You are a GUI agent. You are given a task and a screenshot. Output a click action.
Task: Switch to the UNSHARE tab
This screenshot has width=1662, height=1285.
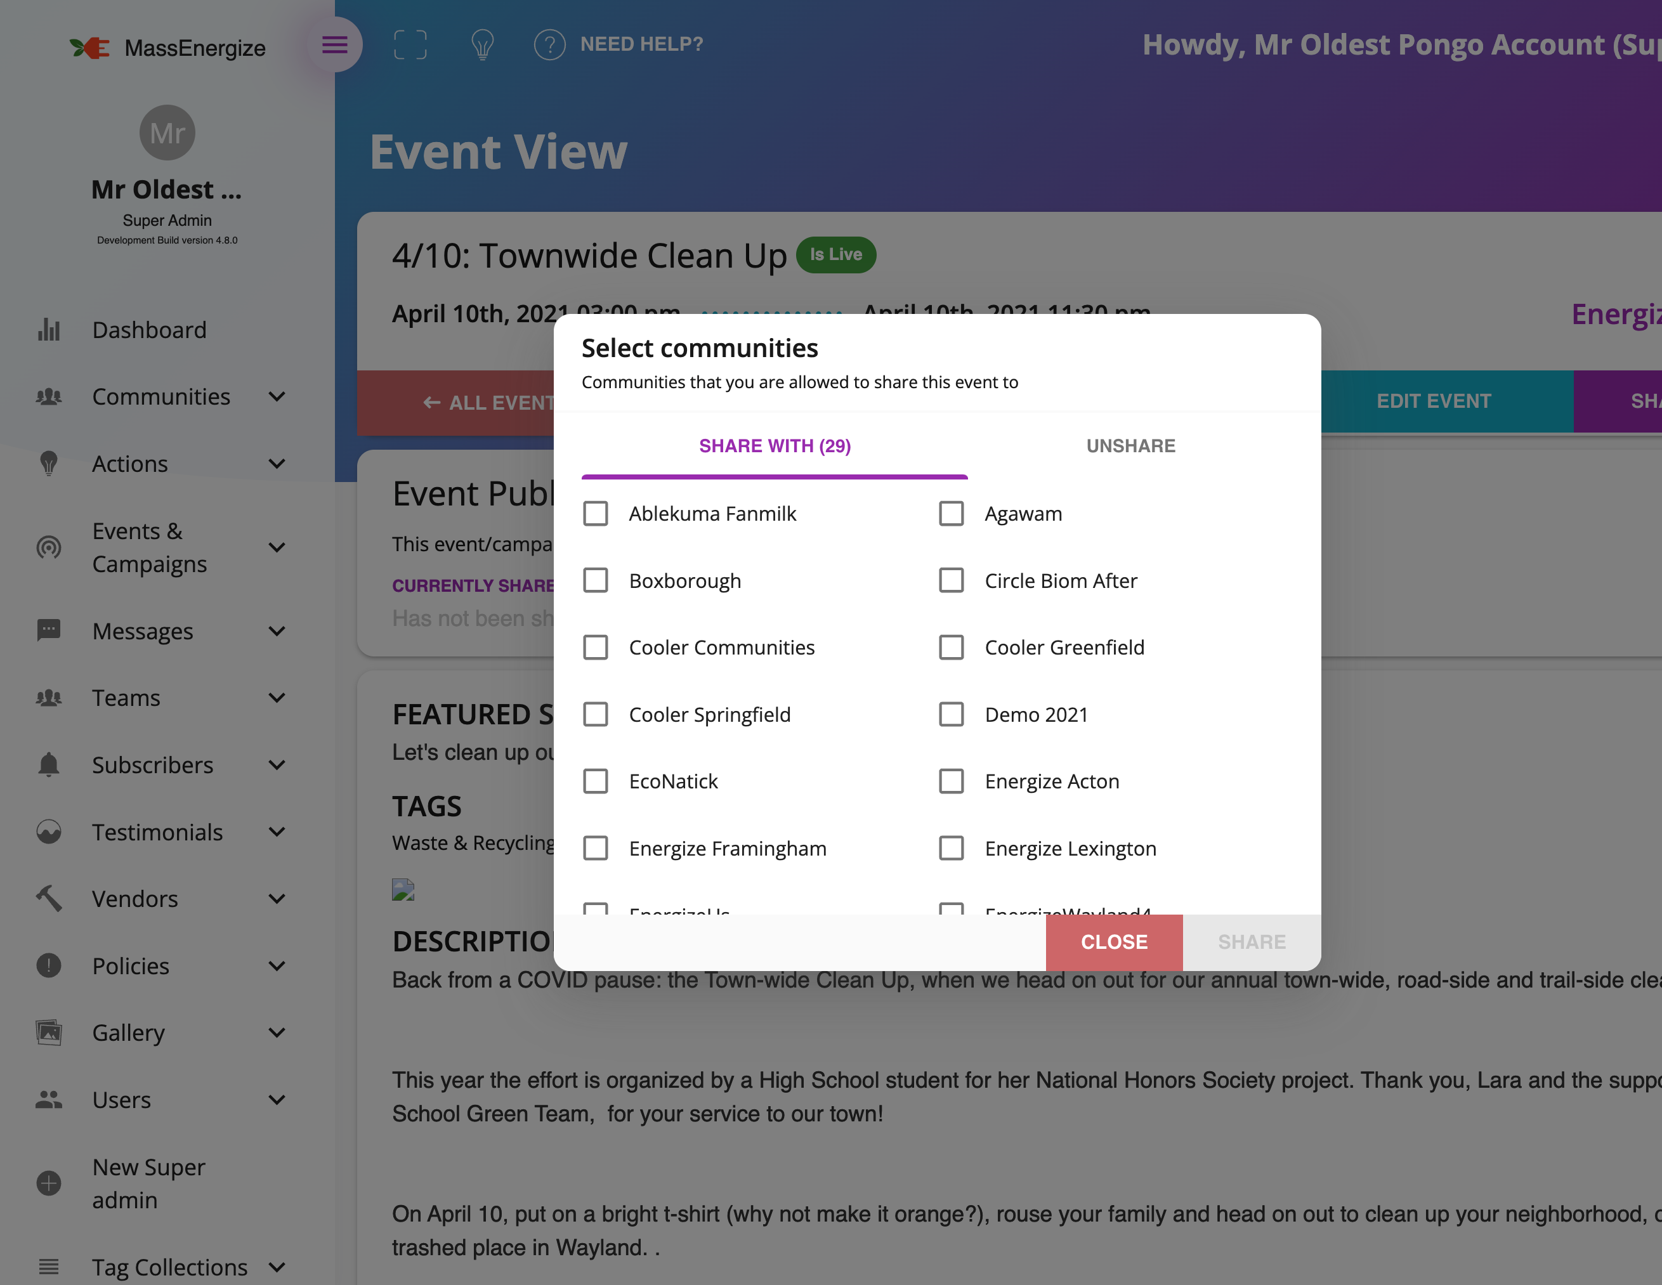[x=1131, y=446]
